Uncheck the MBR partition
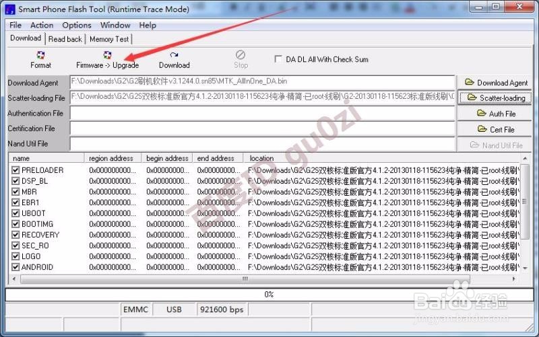The height and width of the screenshot is (337, 539). click(15, 192)
